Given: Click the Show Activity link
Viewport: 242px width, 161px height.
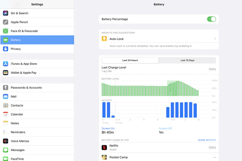Looking at the screenshot, I should [x=207, y=140].
